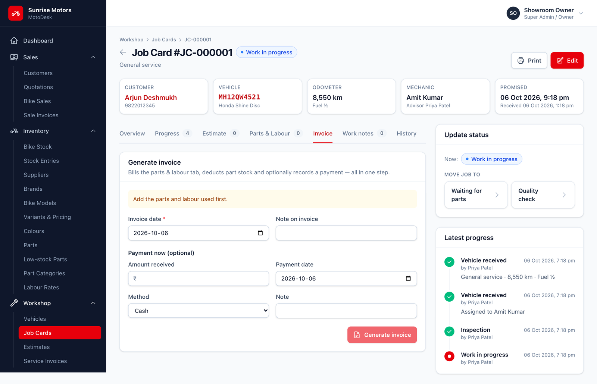
Task: Focus the Amount received field
Action: tap(199, 278)
